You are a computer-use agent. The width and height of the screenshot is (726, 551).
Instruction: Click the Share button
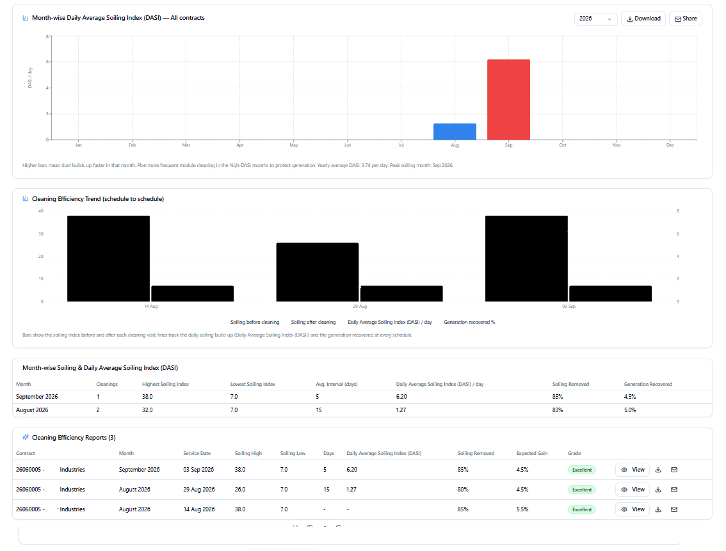(685, 19)
